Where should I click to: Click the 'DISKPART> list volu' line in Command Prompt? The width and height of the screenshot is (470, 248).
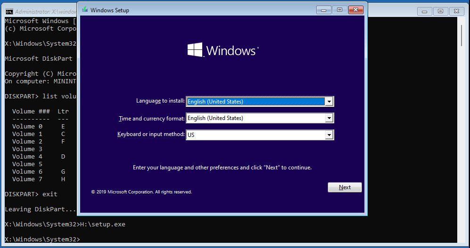coord(41,96)
